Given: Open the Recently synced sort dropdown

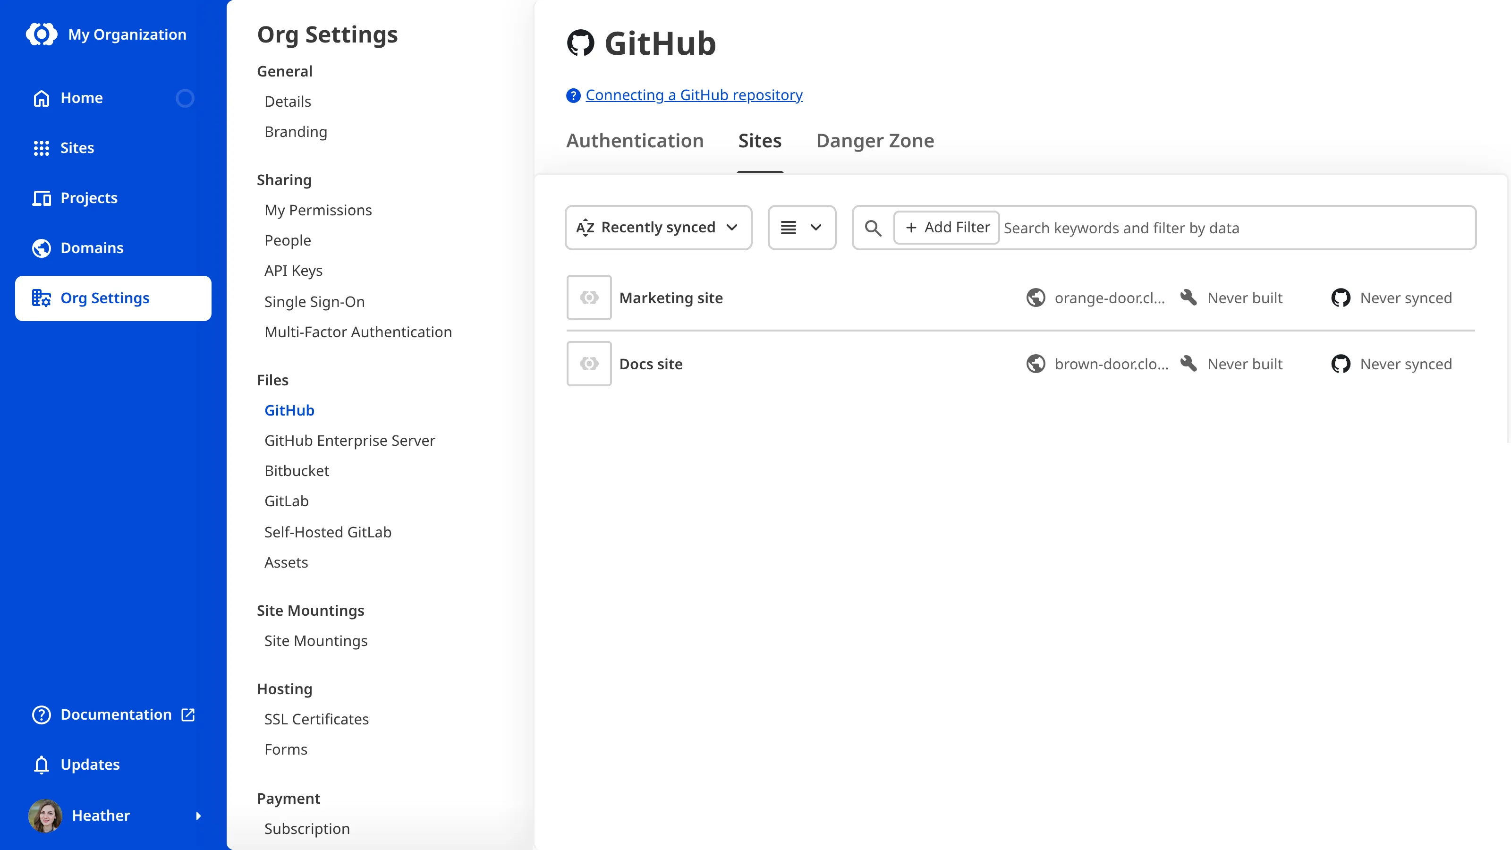Looking at the screenshot, I should click(x=658, y=228).
